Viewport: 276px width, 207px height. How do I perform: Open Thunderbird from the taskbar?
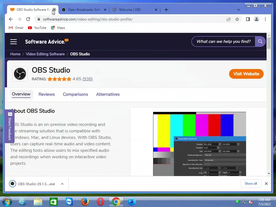[132, 202]
